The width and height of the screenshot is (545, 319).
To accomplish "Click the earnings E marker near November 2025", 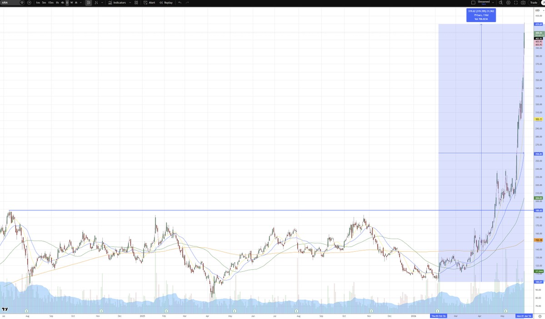I will pyautogui.click(x=371, y=311).
